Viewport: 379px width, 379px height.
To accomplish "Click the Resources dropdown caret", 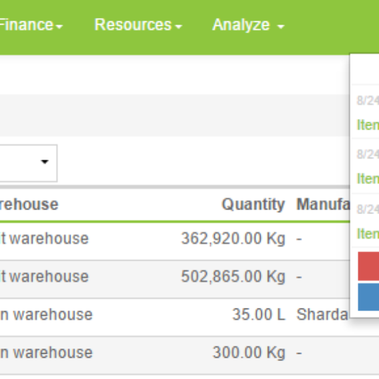I will (178, 27).
